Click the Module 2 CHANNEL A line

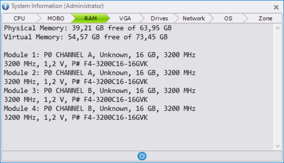click(100, 73)
